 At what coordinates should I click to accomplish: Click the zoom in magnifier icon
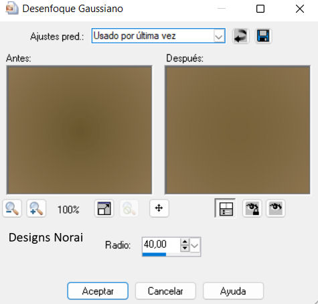tap(36, 208)
